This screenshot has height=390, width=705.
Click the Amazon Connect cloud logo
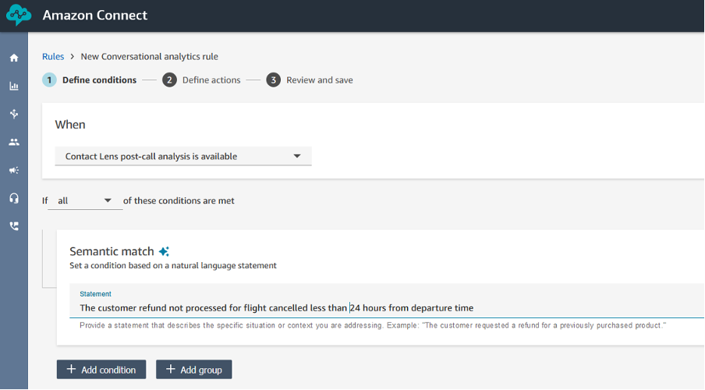tap(19, 15)
